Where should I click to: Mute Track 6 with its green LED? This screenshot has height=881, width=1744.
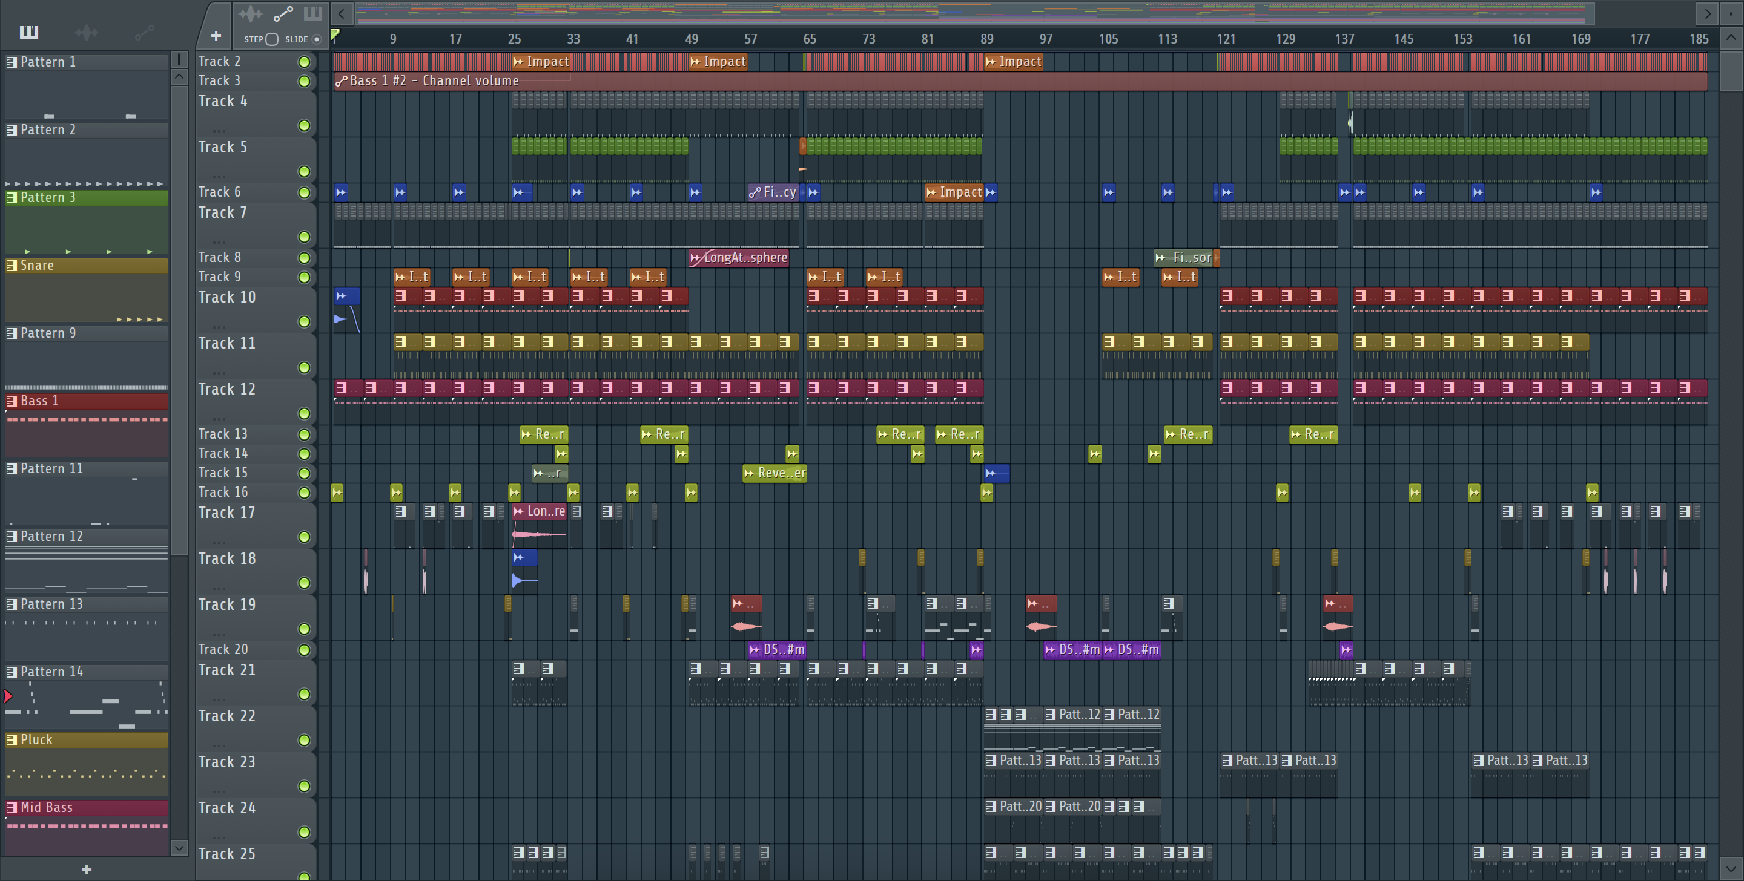coord(304,193)
